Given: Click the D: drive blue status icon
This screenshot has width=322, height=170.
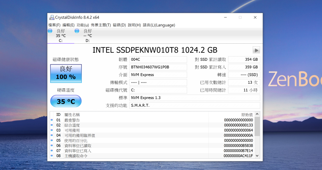Looking at the screenshot, I should [x=77, y=31].
